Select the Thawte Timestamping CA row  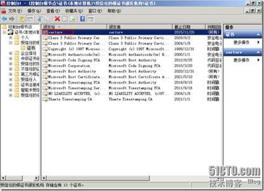click(131, 99)
